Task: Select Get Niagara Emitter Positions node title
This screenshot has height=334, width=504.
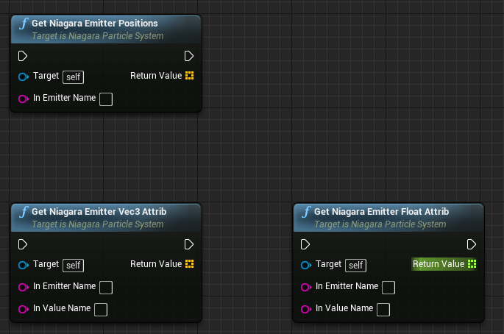Action: click(x=94, y=23)
